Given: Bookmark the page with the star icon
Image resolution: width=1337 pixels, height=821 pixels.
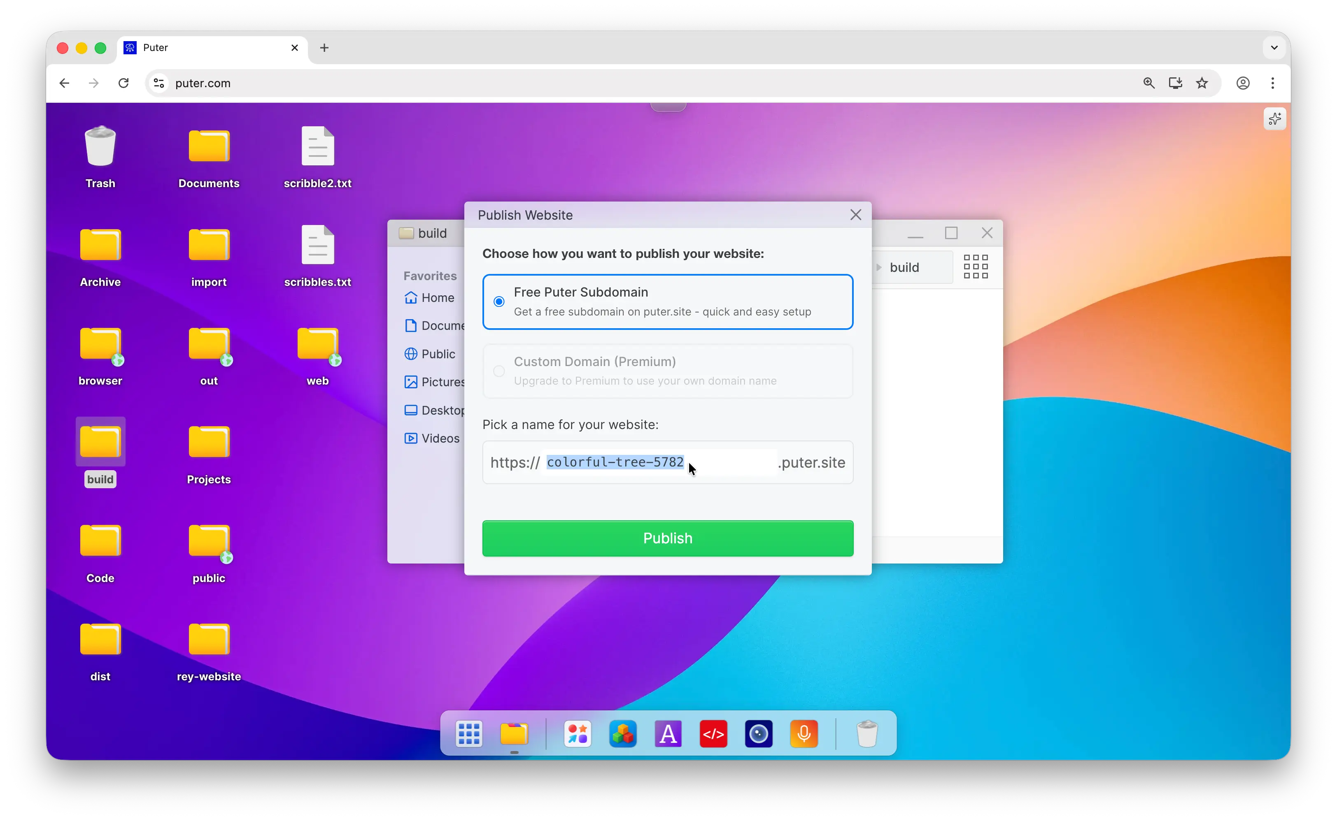Looking at the screenshot, I should 1202,83.
